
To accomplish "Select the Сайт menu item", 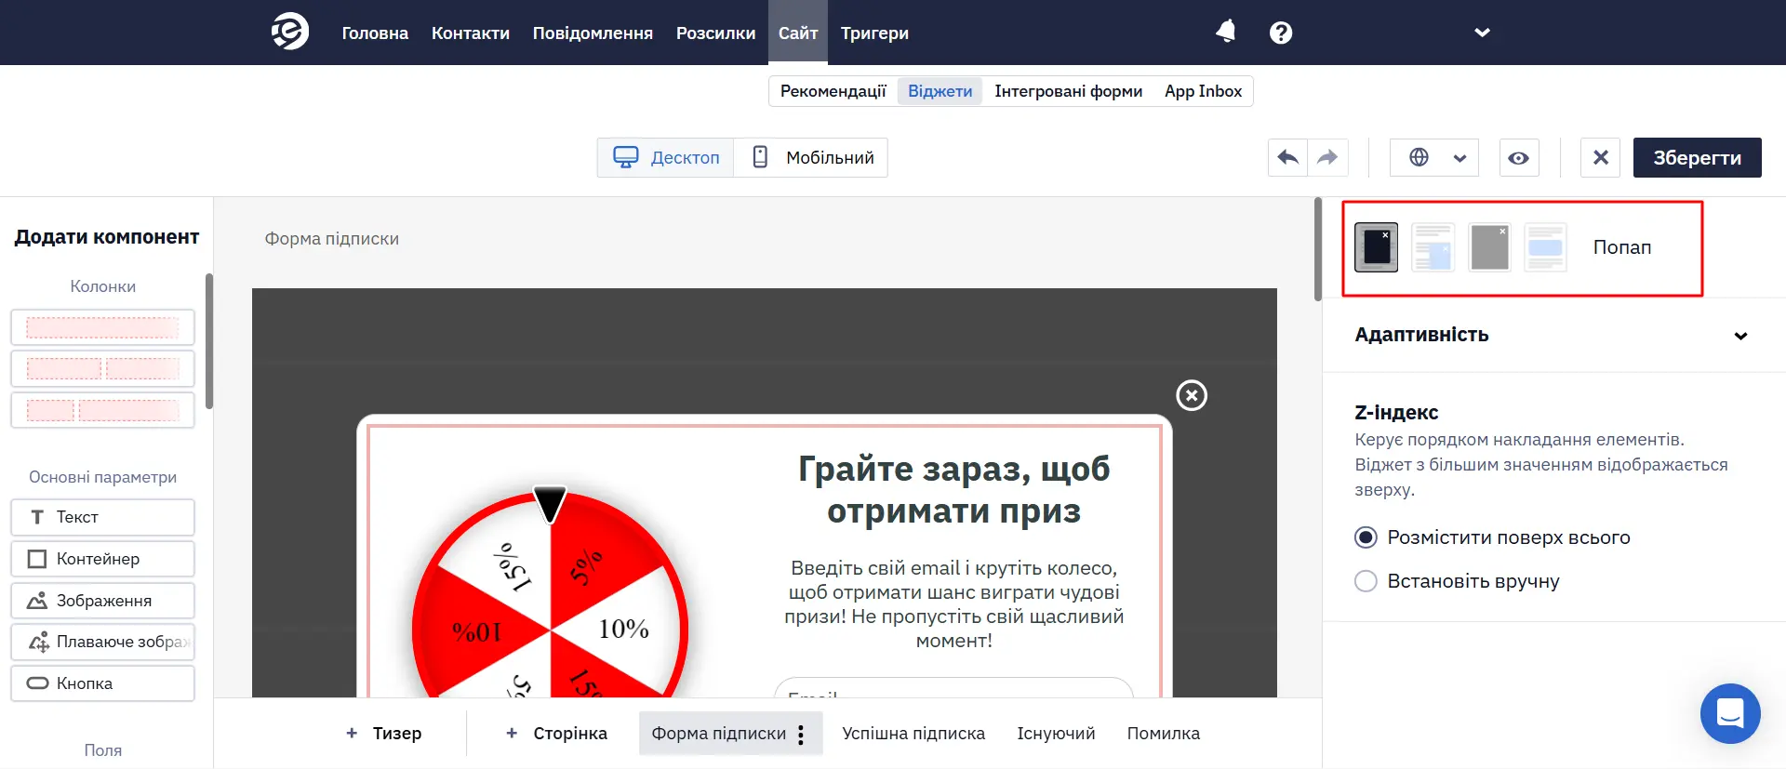I will [x=798, y=33].
